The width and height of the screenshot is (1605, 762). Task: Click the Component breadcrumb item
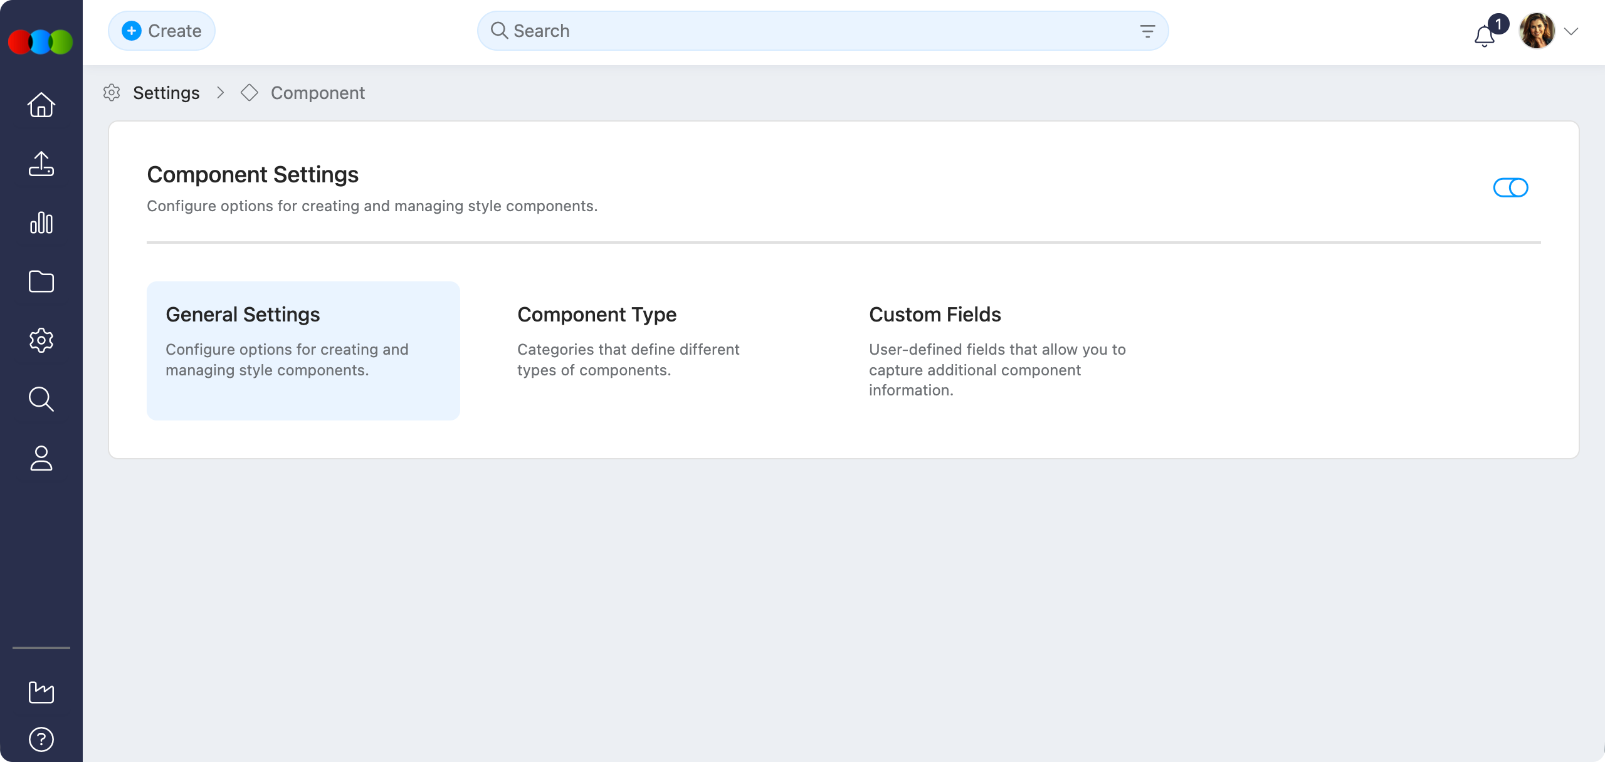317,93
